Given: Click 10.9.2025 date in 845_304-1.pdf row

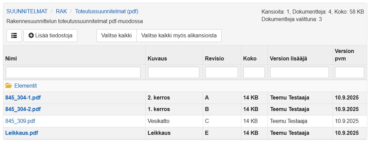Looking at the screenshot, I should [x=347, y=98].
